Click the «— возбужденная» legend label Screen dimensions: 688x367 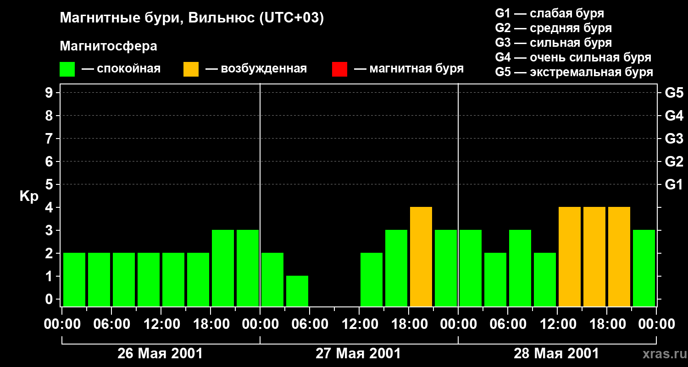(256, 69)
